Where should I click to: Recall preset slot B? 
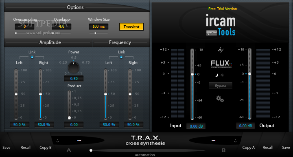(267, 148)
